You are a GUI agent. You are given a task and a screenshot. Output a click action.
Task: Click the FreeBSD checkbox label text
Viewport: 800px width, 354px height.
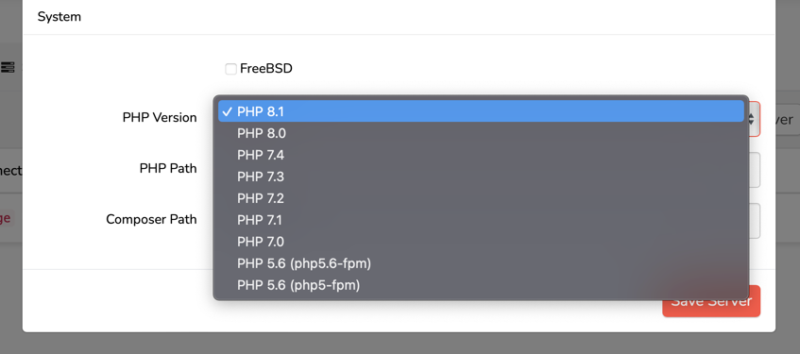point(266,68)
